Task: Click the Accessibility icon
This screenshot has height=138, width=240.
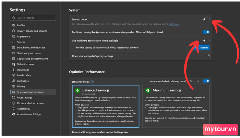Action: tap(13, 109)
